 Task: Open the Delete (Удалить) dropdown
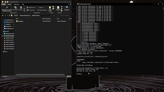coord(41,7)
